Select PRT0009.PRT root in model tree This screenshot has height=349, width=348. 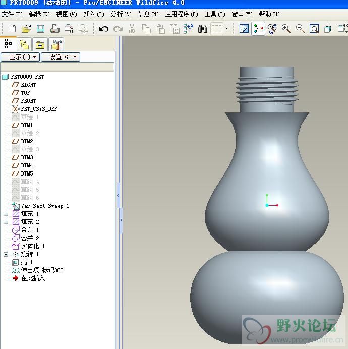27,77
